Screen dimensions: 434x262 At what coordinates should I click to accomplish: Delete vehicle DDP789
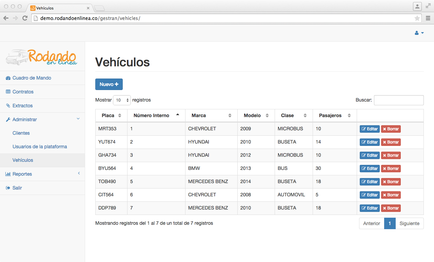pyautogui.click(x=391, y=208)
